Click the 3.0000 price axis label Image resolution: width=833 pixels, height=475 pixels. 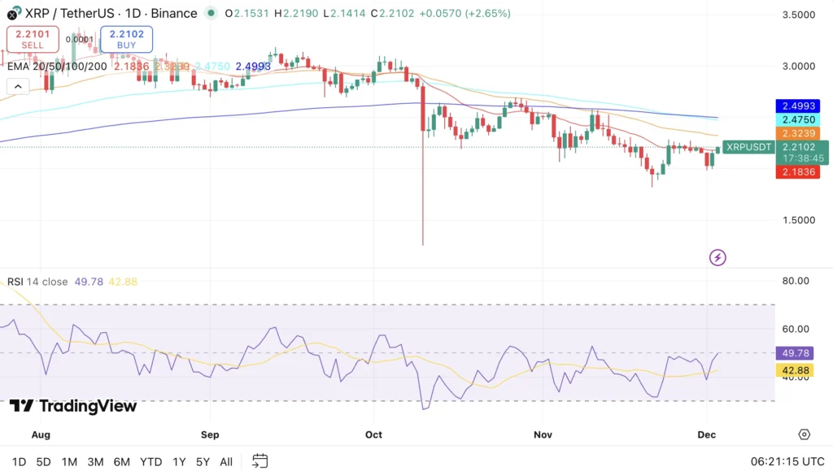(x=799, y=67)
